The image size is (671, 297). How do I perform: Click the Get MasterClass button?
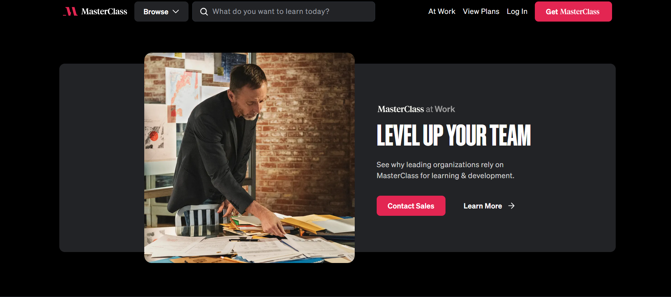(x=573, y=11)
